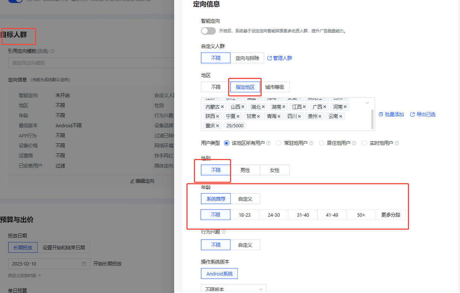Image resolution: width=460 pixels, height=293 pixels.
Task: Select 长期投放 schedule option
Action: click(23, 248)
